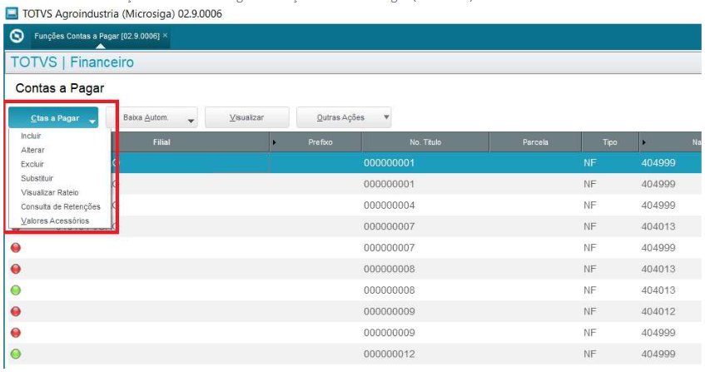The height and width of the screenshot is (372, 705).
Task: Close the Funções Contas a Pagar tab
Action: click(x=165, y=35)
